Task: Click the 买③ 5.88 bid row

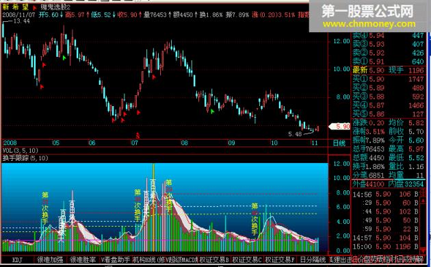Action: pos(388,97)
